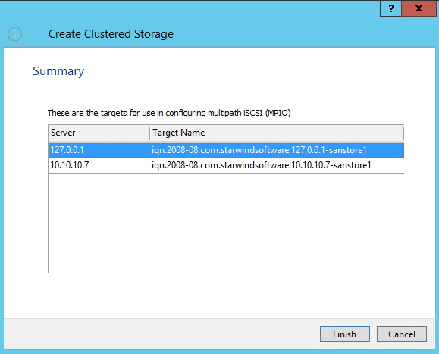Click divider between Server and Target Name headers

coord(150,133)
